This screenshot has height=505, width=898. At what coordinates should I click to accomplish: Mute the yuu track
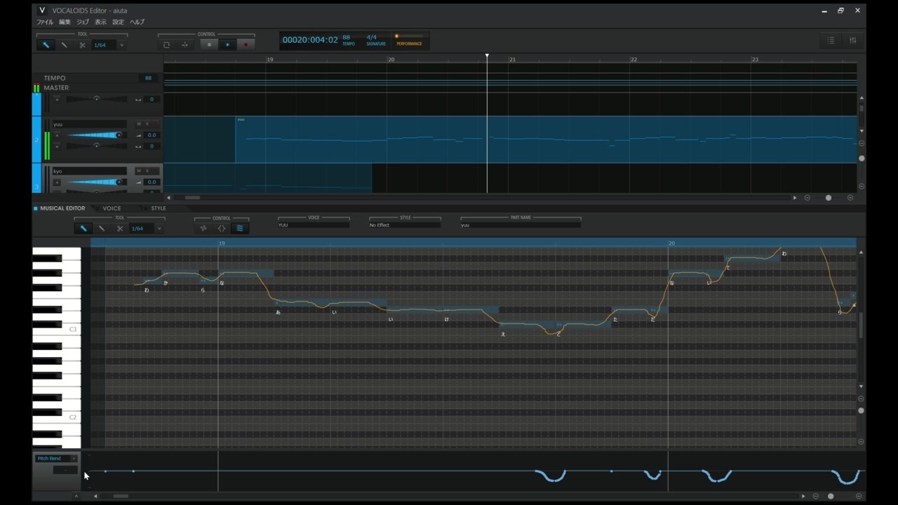pyautogui.click(x=139, y=124)
